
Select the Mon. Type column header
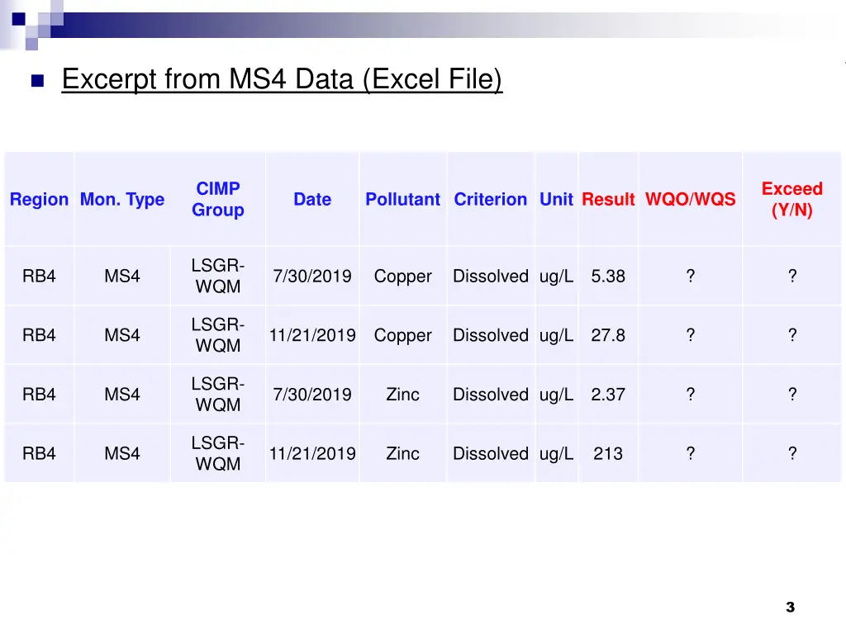tap(122, 200)
